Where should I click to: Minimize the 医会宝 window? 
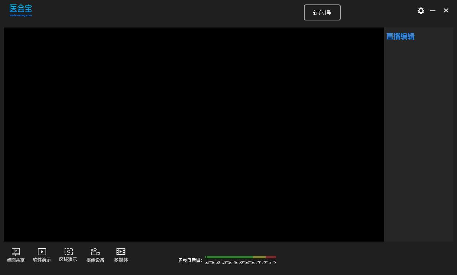click(433, 11)
